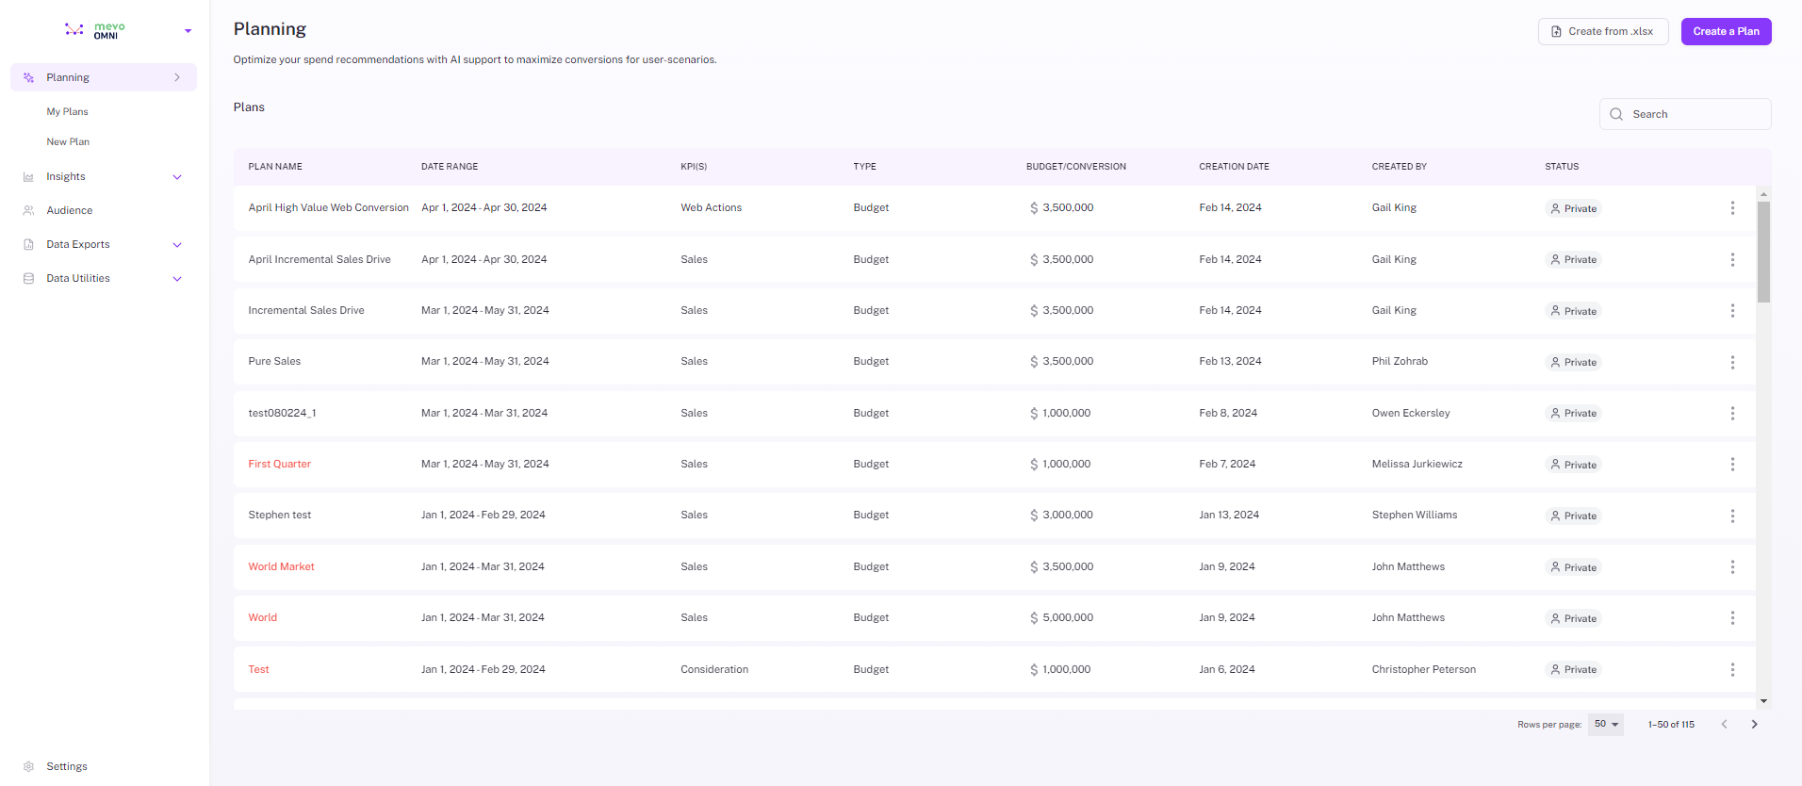The width and height of the screenshot is (1802, 786).
Task: Open three-dot menu for Pure Sales plan
Action: click(x=1732, y=362)
